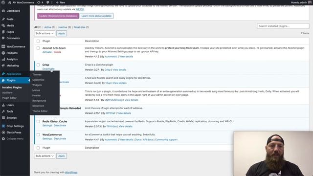The image size is (313, 176).
Task: Open WooCommerce Community support link
Action: click(166, 140)
